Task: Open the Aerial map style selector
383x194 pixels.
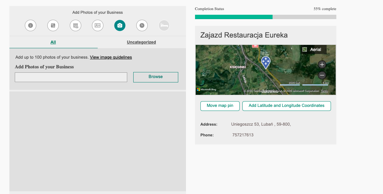Action: pyautogui.click(x=313, y=50)
